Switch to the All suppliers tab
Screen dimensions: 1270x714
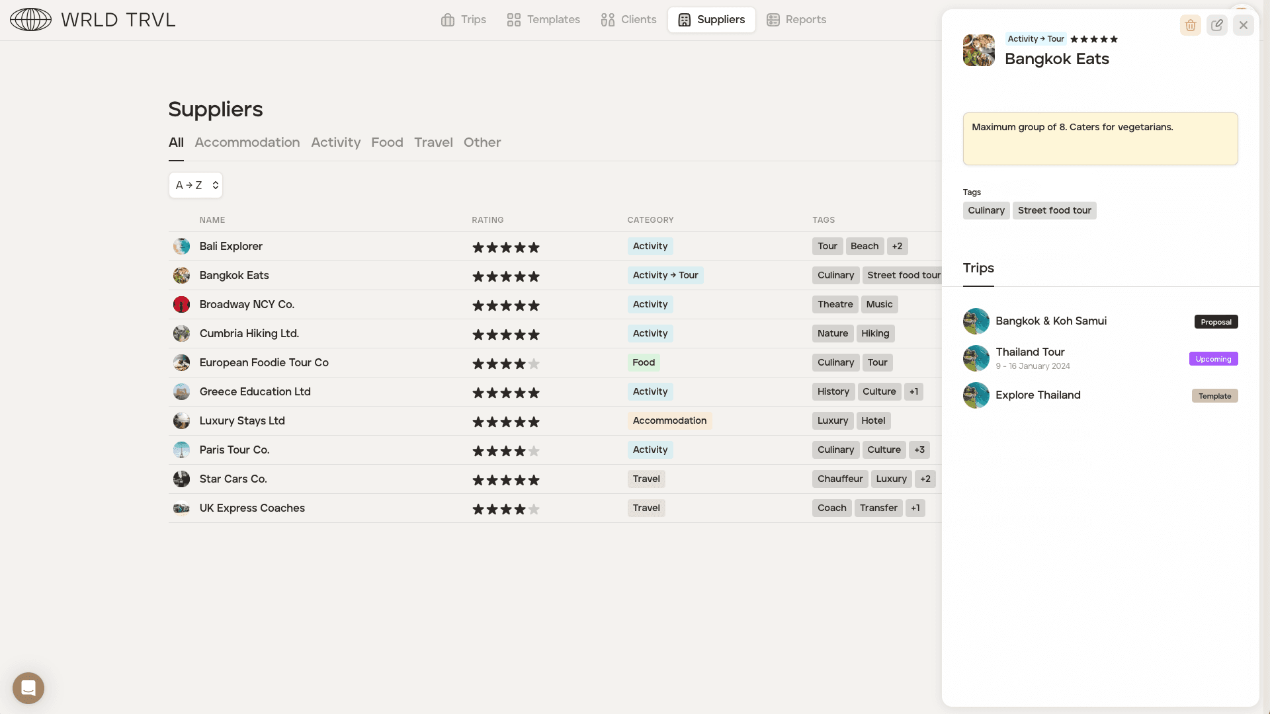coord(176,142)
